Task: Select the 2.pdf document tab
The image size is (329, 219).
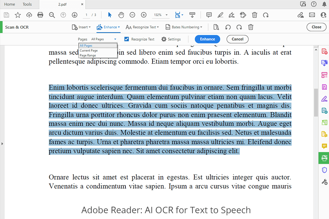Action: [x=62, y=4]
